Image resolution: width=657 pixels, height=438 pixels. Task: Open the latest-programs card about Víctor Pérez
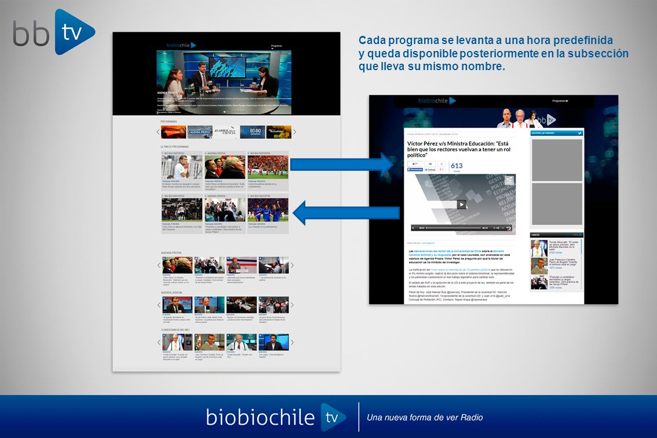point(225,171)
